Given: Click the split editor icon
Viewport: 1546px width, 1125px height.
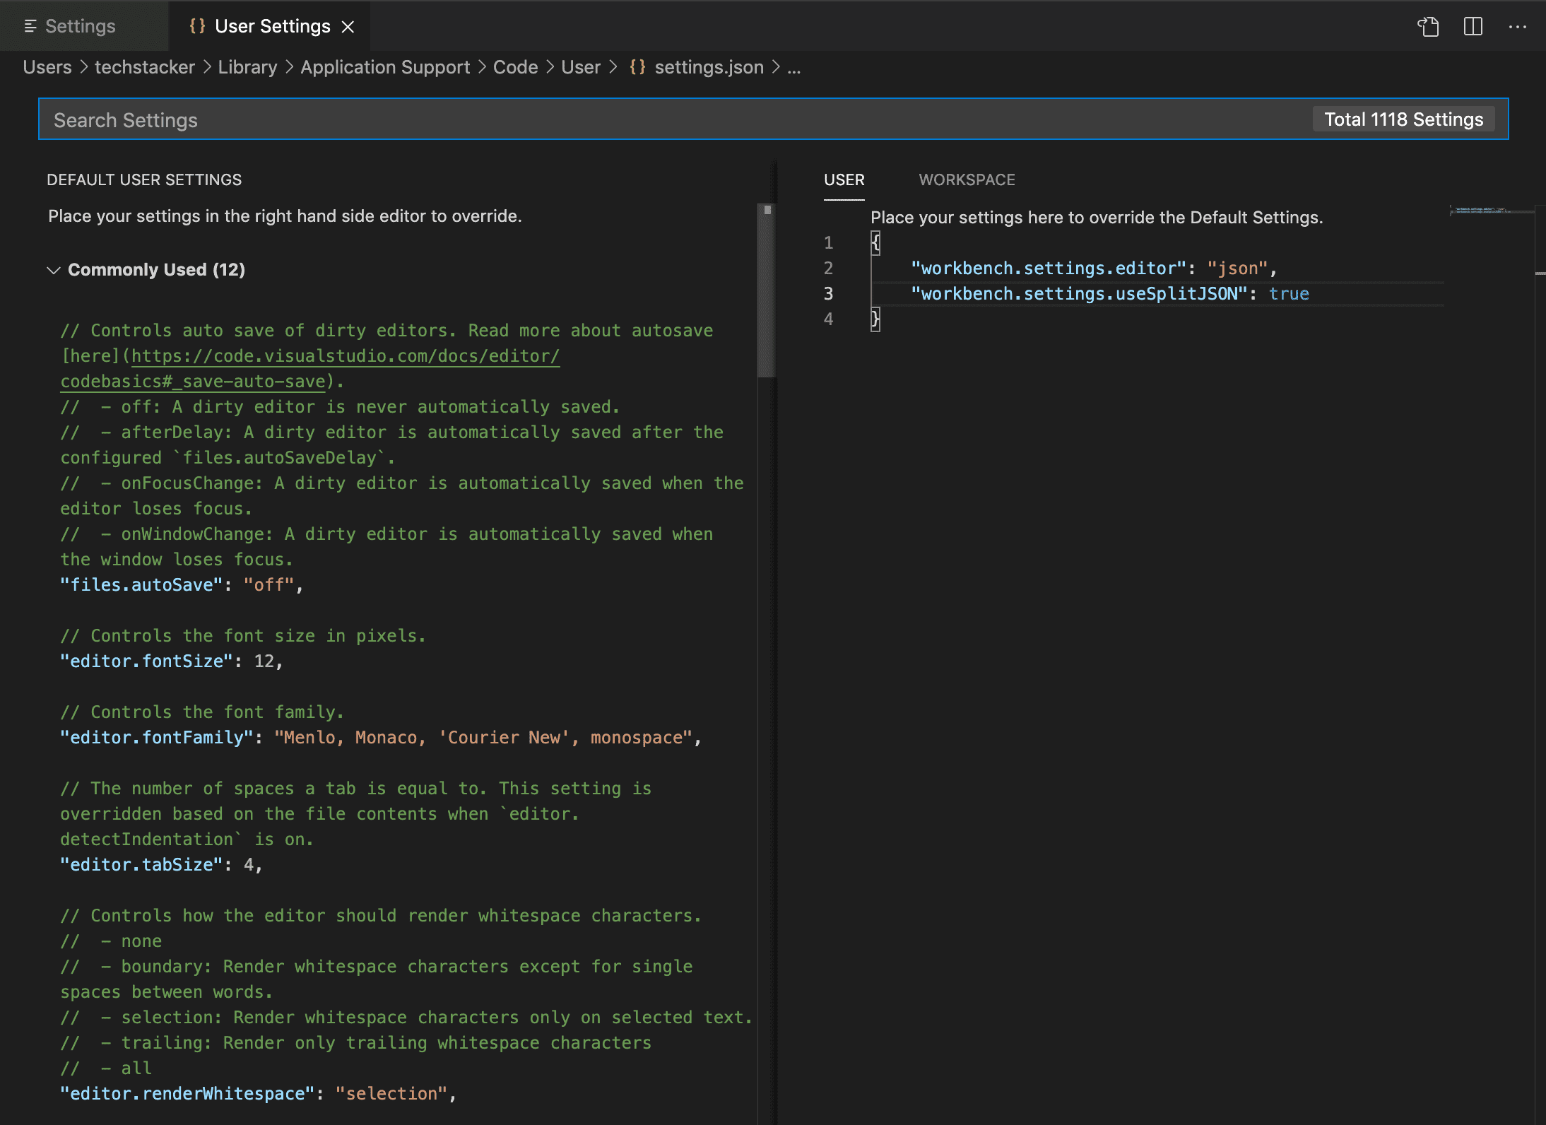Looking at the screenshot, I should pyautogui.click(x=1472, y=26).
